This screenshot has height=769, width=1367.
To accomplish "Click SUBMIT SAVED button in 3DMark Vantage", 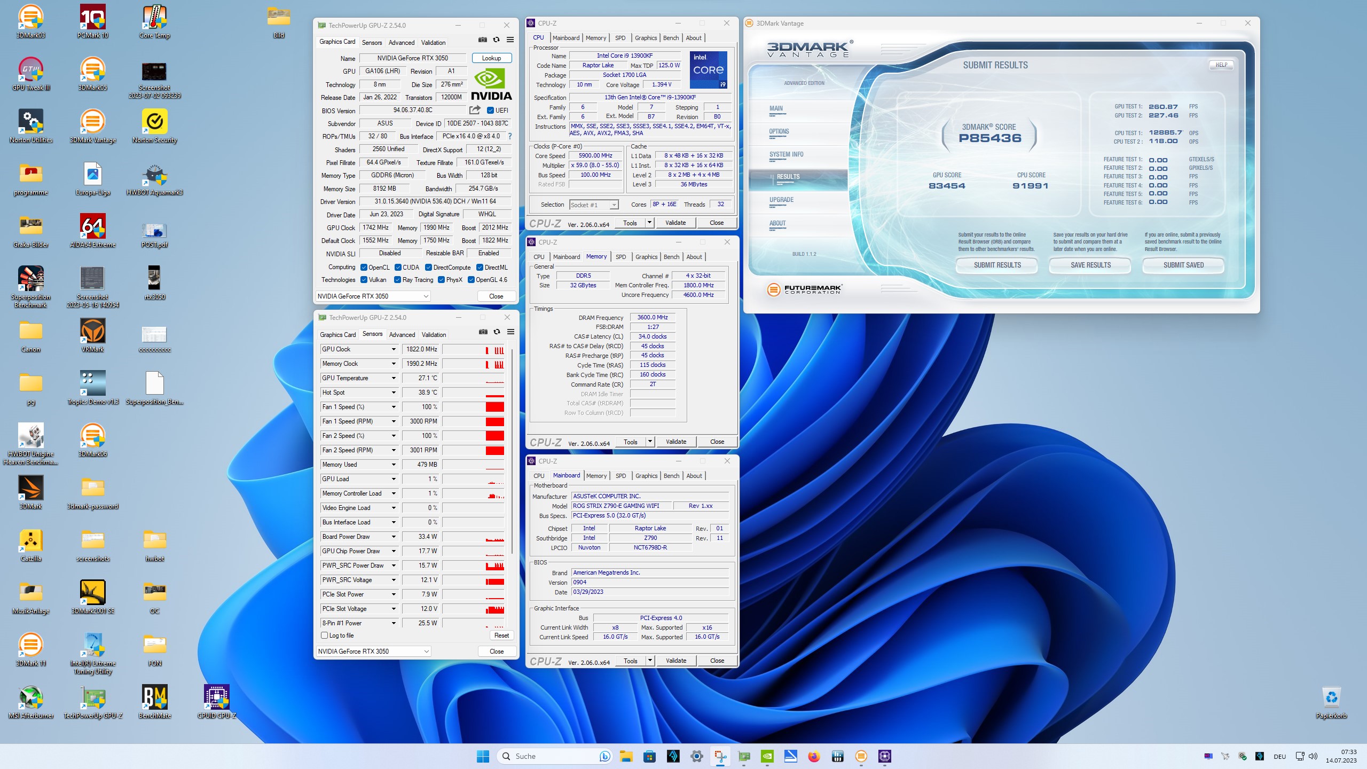I will click(1183, 265).
